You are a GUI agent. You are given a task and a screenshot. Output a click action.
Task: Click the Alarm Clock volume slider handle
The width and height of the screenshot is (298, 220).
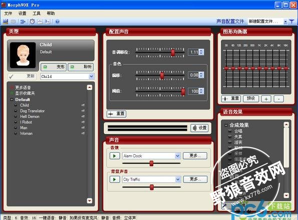click(x=151, y=163)
